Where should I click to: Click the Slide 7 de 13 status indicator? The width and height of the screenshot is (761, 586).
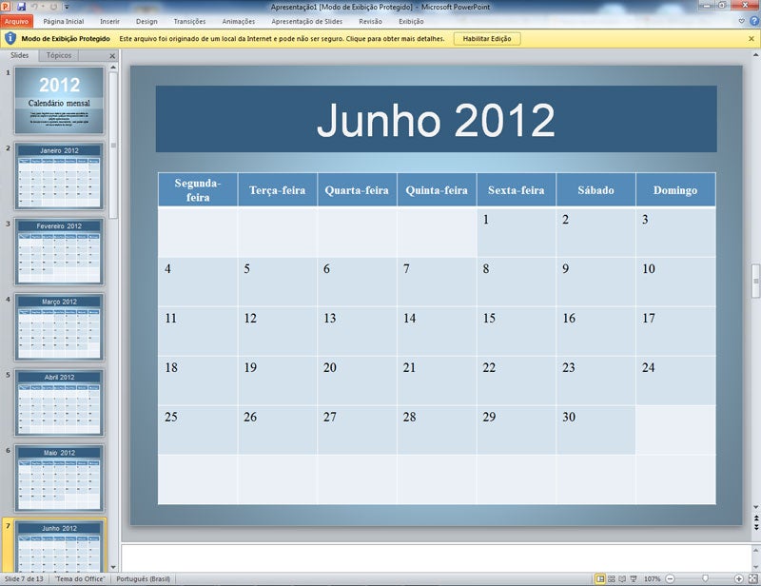[24, 578]
